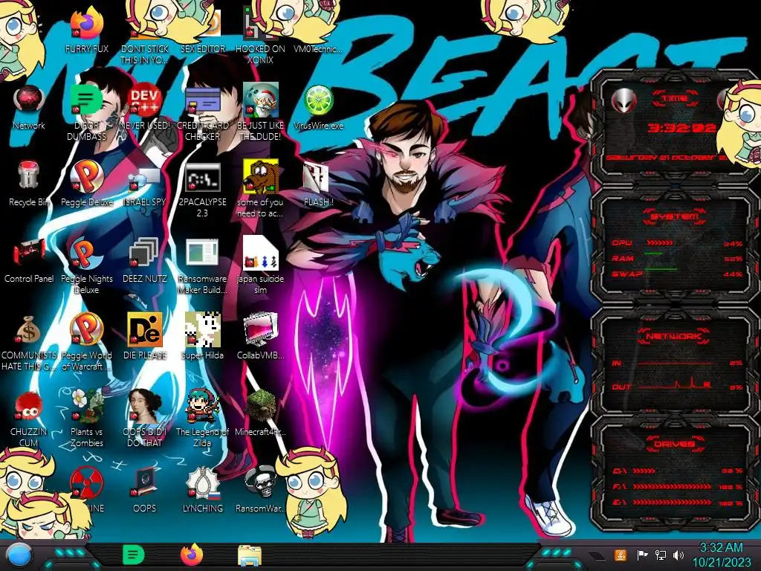
Task: Open File Explorer from taskbar
Action: [x=250, y=556]
